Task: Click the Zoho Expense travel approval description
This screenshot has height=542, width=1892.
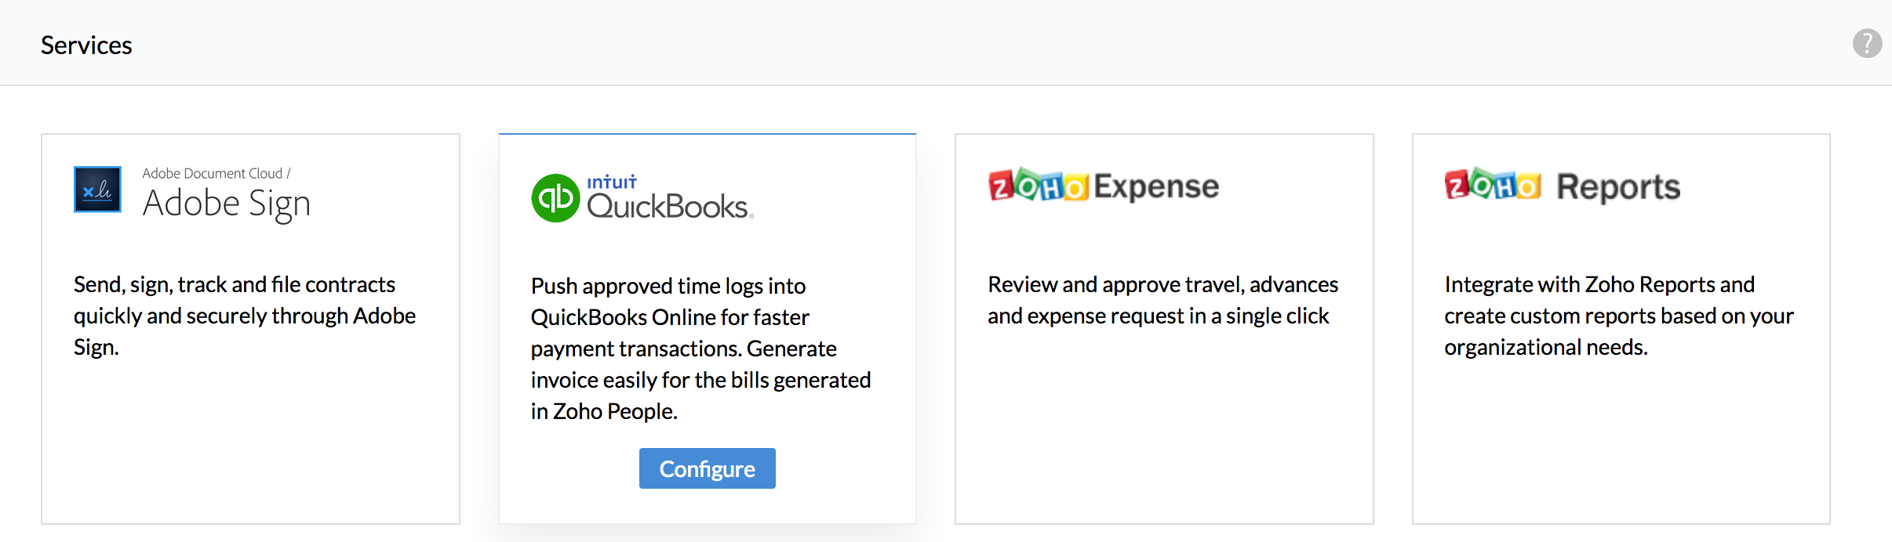Action: pyautogui.click(x=1162, y=300)
